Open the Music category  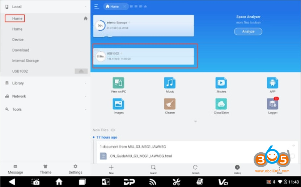tap(170, 83)
